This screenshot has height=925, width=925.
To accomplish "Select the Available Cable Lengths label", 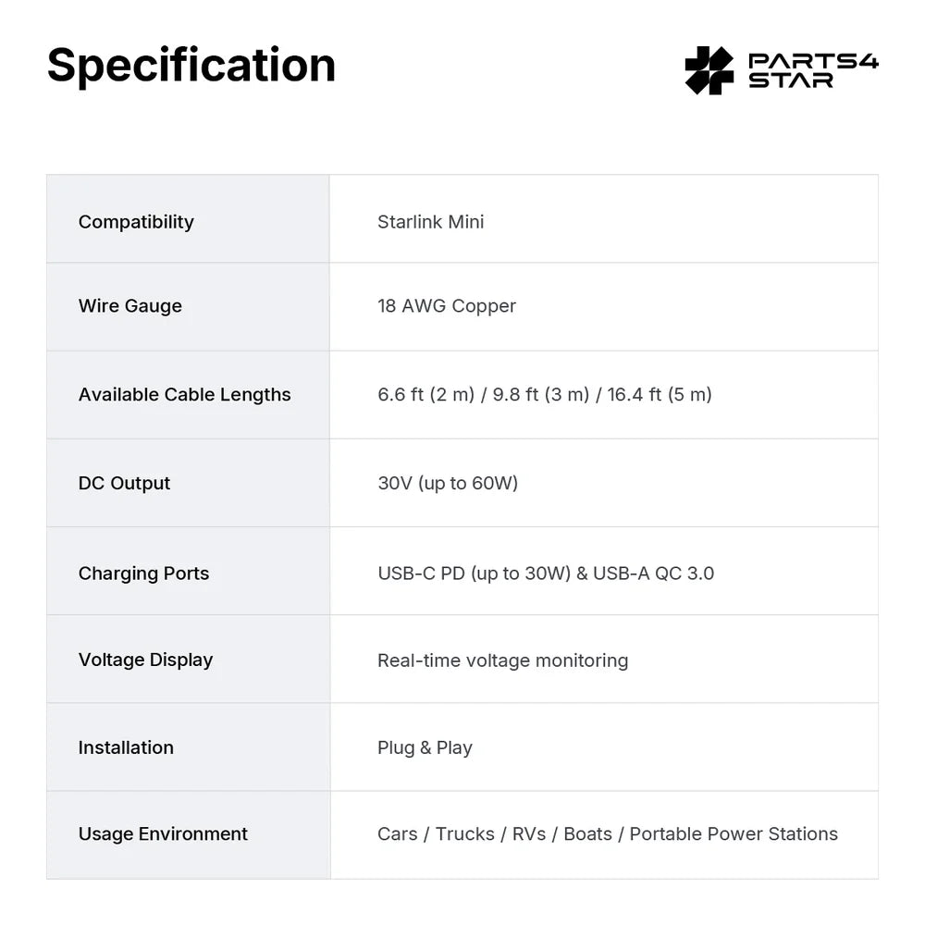I will click(185, 394).
